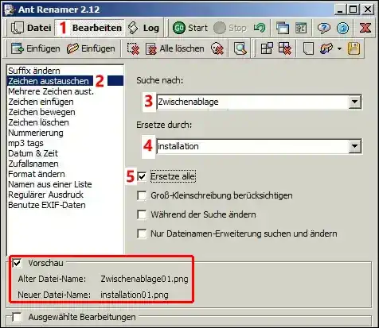
Task: Enable 'Groß-Kleinschreibung berücksichtigen' checkbox
Action: click(x=142, y=195)
